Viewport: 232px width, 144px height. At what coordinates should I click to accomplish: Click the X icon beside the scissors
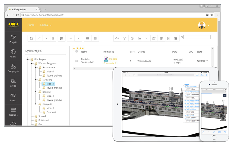click(147, 38)
